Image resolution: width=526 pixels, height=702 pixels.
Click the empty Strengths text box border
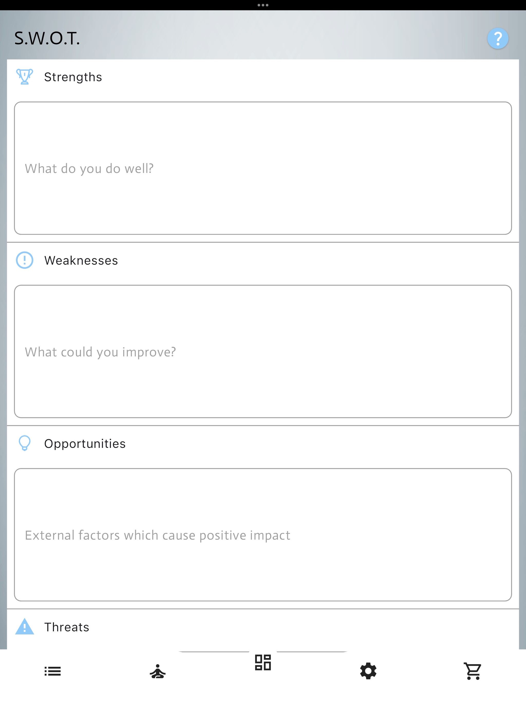(x=263, y=103)
